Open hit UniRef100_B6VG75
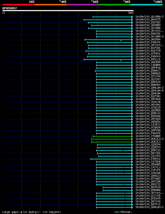This screenshot has width=165, height=214. pyautogui.click(x=148, y=20)
